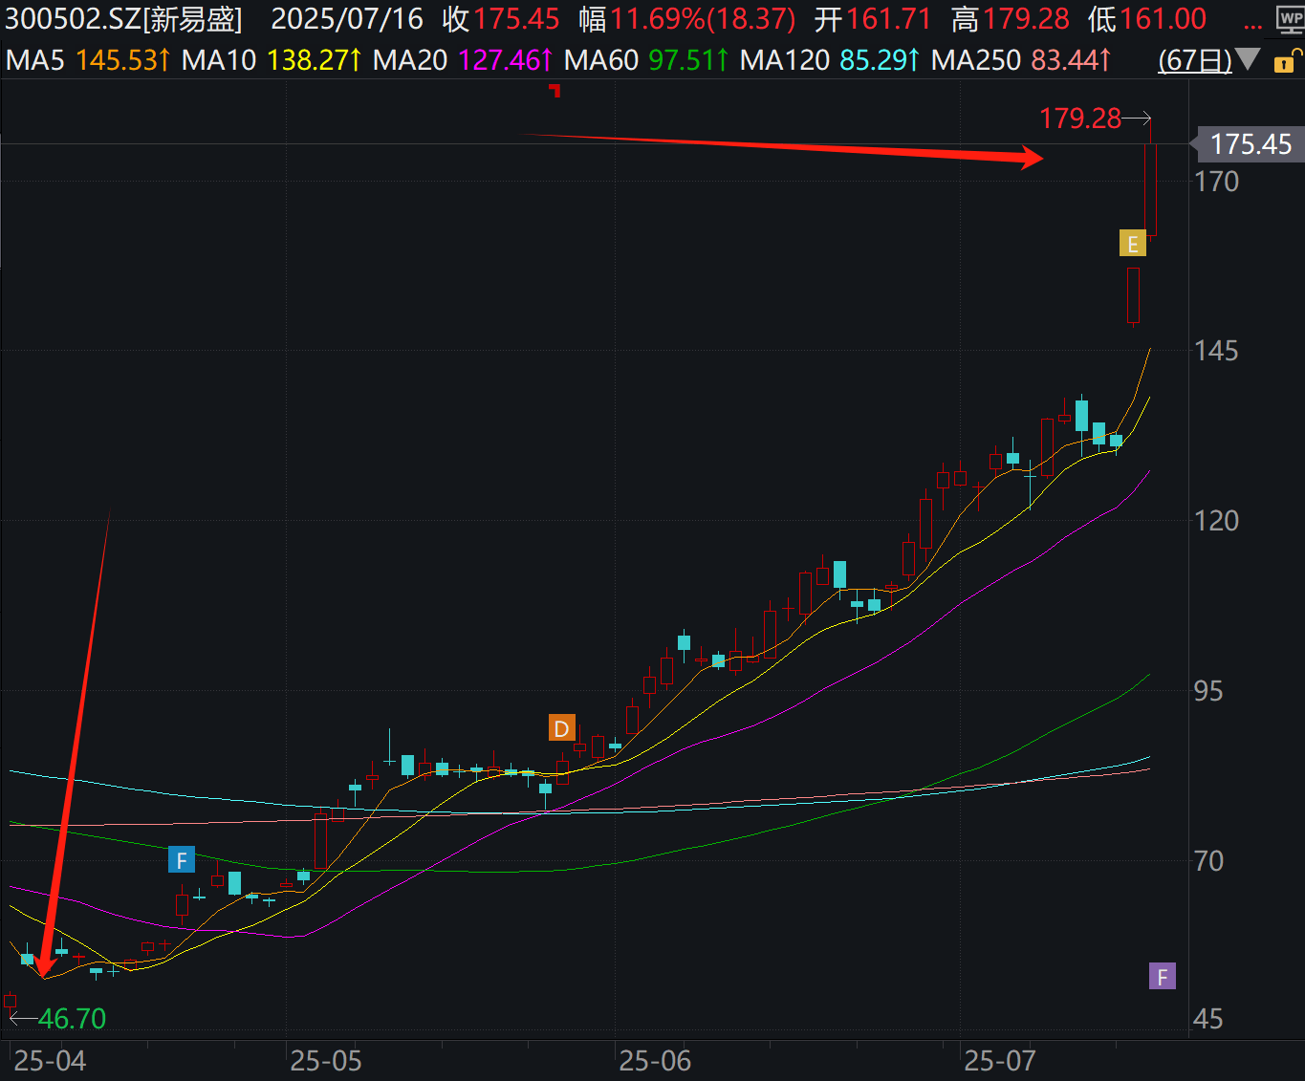
Task: Toggle the yellow unlock padlock icon
Action: 1285,62
